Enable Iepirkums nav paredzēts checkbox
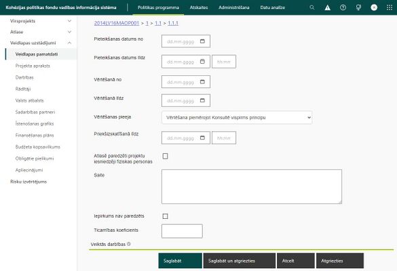This screenshot has width=397, height=271. (165, 216)
